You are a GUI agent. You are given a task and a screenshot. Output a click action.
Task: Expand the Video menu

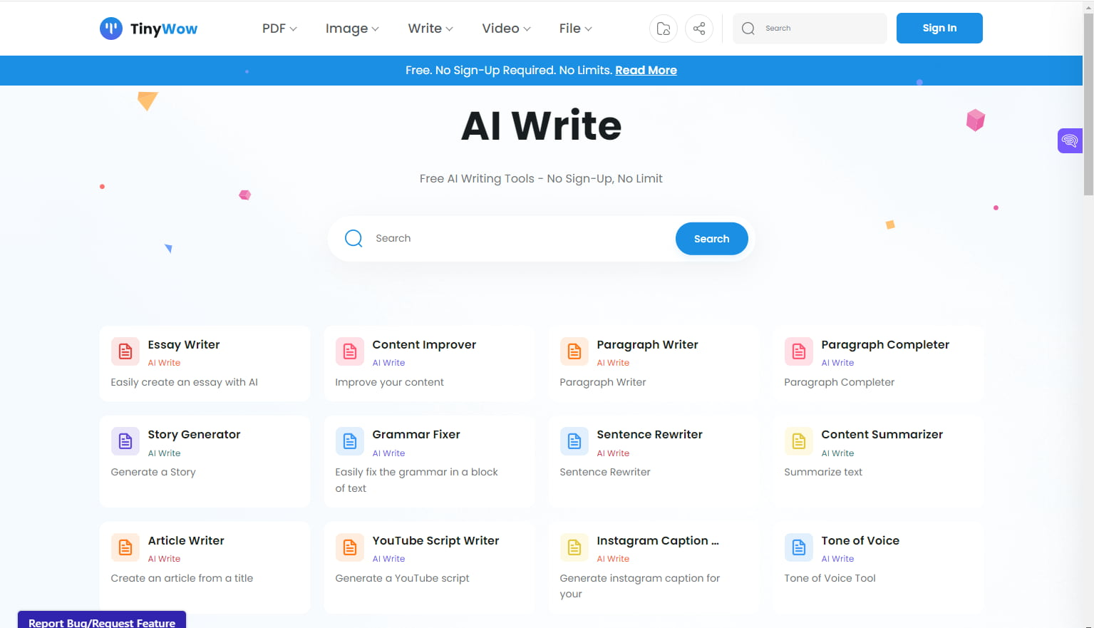click(506, 29)
